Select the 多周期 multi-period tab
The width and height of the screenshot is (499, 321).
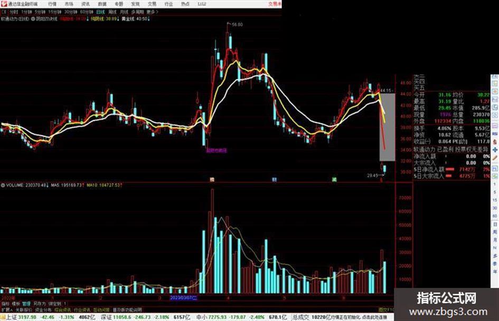pos(137,12)
